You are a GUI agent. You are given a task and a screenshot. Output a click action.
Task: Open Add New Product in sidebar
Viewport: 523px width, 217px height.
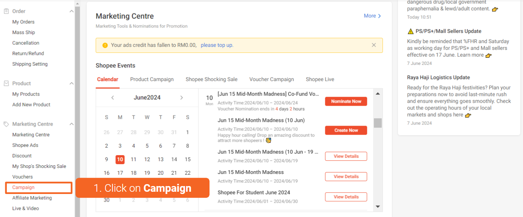[x=31, y=105]
